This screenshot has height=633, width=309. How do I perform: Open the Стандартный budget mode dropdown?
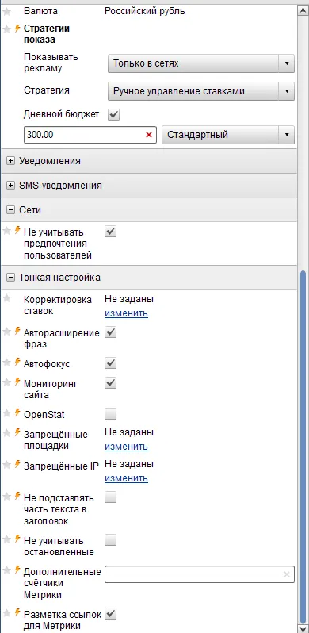click(x=228, y=135)
